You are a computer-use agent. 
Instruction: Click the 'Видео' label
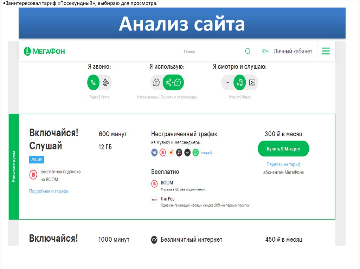(246, 97)
